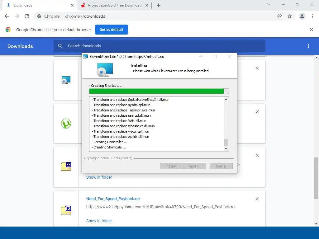Click the Back button in the installer
The height and width of the screenshot is (239, 319).
[171, 166]
